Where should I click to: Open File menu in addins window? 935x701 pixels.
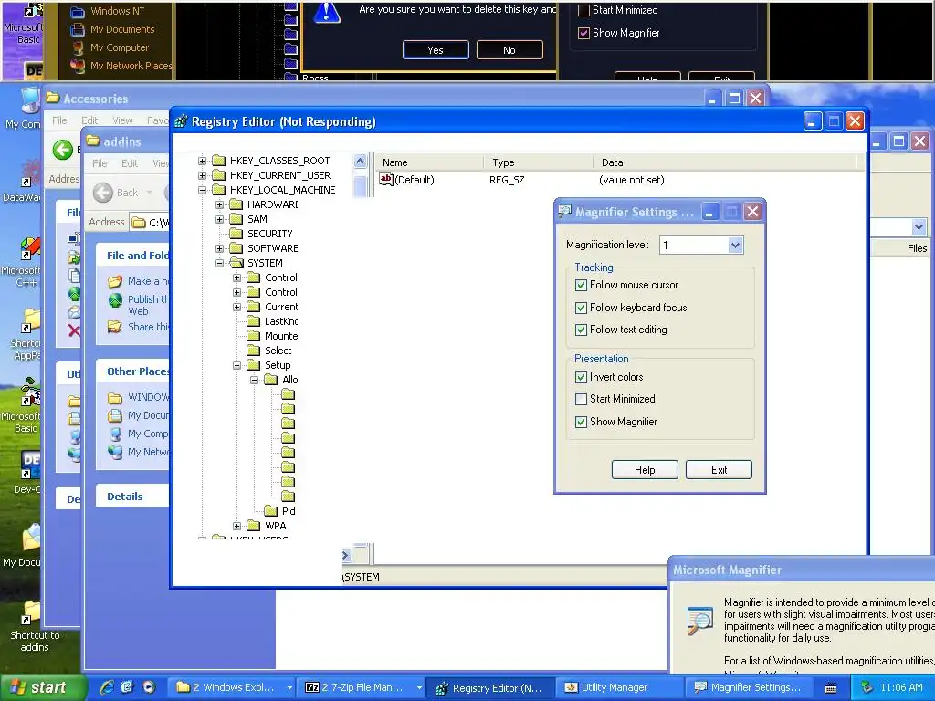[x=100, y=163]
